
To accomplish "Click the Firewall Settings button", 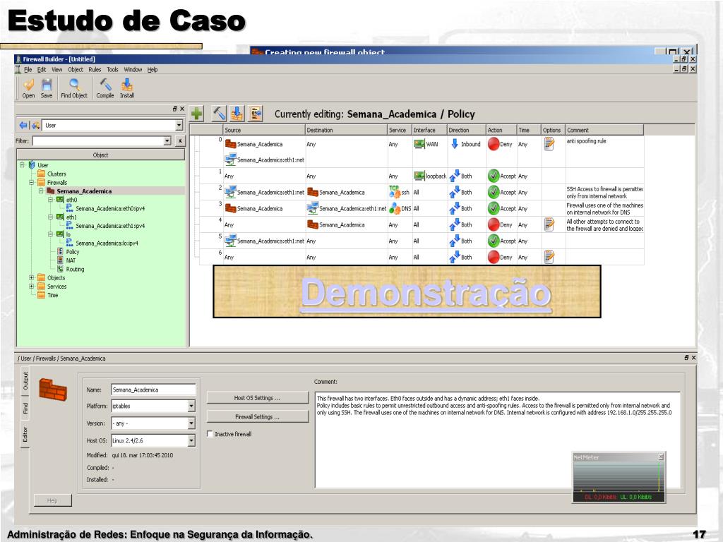I will 257,416.
